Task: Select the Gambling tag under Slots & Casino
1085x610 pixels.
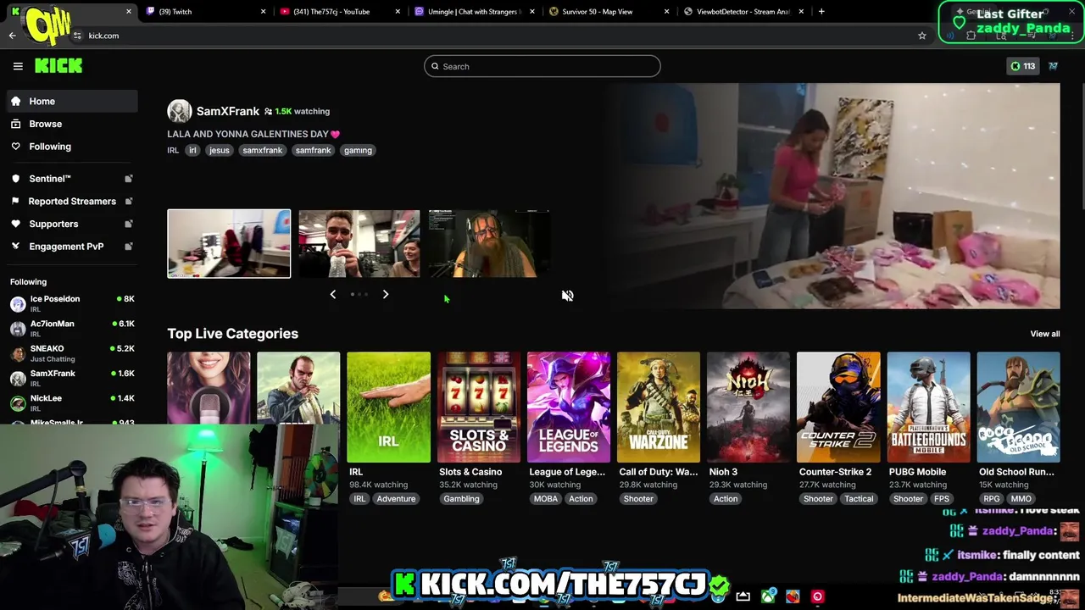Action: pyautogui.click(x=461, y=499)
